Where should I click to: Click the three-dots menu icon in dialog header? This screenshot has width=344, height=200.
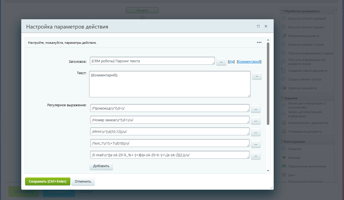[259, 42]
